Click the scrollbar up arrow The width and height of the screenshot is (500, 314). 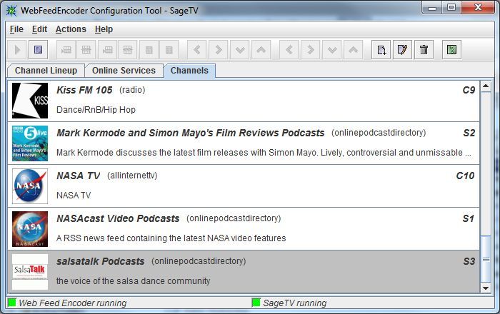coord(486,87)
